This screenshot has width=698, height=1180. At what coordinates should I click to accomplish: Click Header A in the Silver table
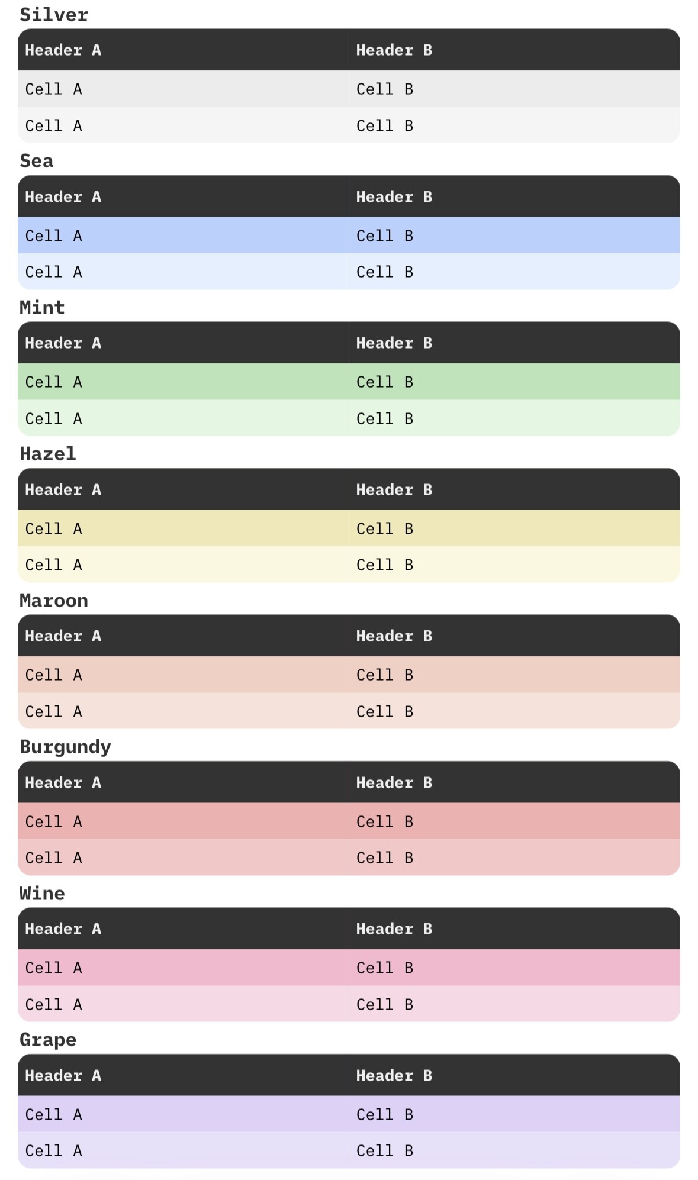63,50
